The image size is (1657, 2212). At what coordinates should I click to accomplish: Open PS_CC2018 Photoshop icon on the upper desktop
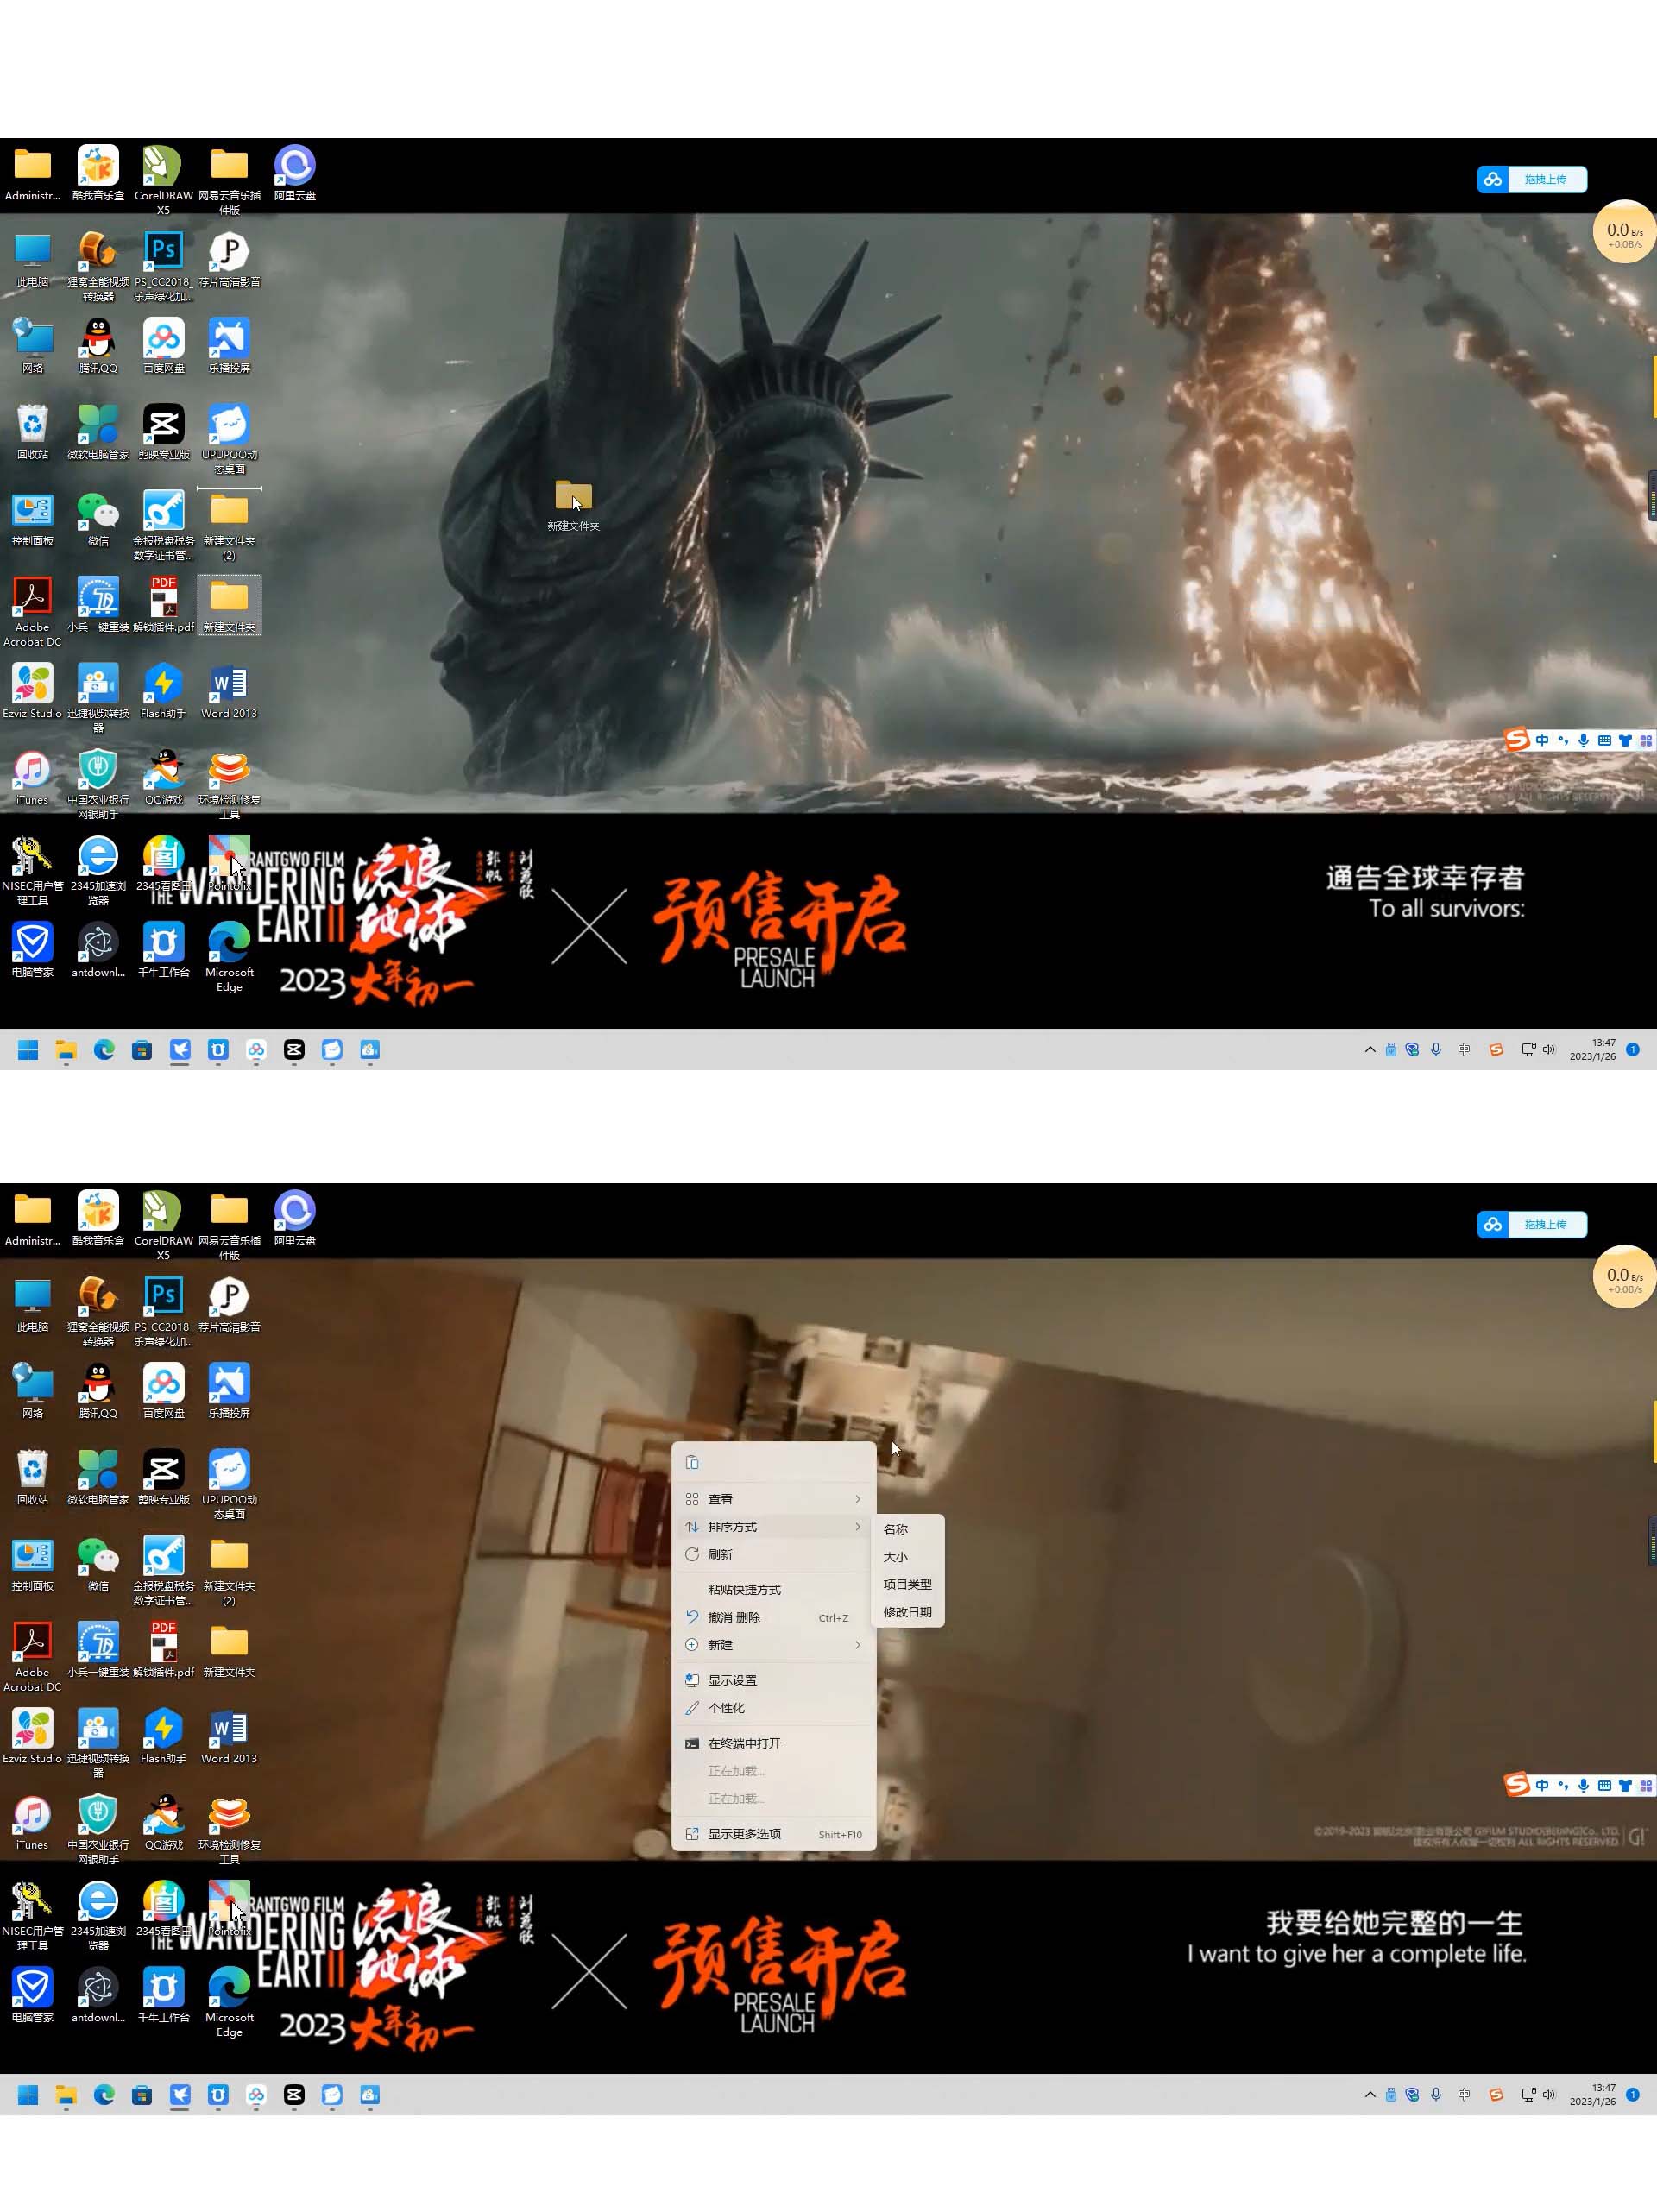pos(163,266)
